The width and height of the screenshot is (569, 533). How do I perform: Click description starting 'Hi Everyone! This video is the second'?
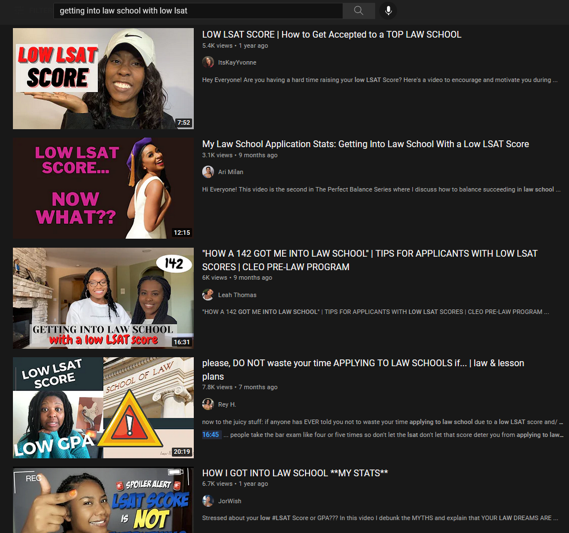(x=381, y=189)
